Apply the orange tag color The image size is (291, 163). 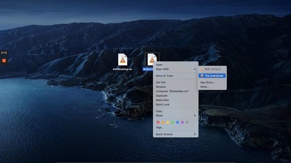pos(163,122)
